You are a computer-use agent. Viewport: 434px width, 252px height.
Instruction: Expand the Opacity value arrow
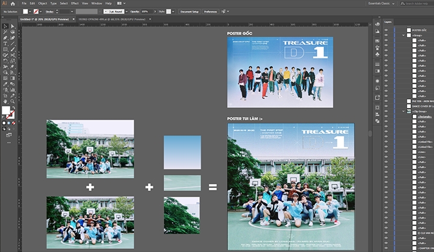pyautogui.click(x=155, y=11)
